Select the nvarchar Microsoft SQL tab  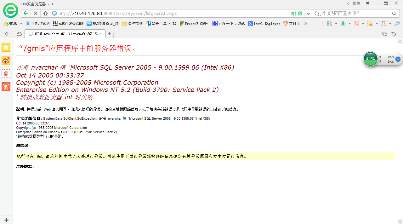(65, 34)
